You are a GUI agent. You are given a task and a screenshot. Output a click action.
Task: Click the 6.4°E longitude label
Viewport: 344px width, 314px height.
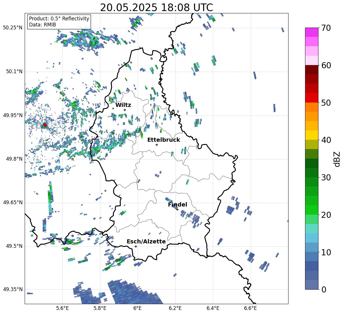[x=213, y=308]
